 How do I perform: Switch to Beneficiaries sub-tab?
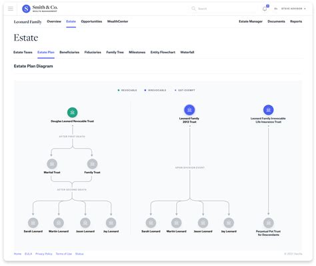tap(69, 52)
